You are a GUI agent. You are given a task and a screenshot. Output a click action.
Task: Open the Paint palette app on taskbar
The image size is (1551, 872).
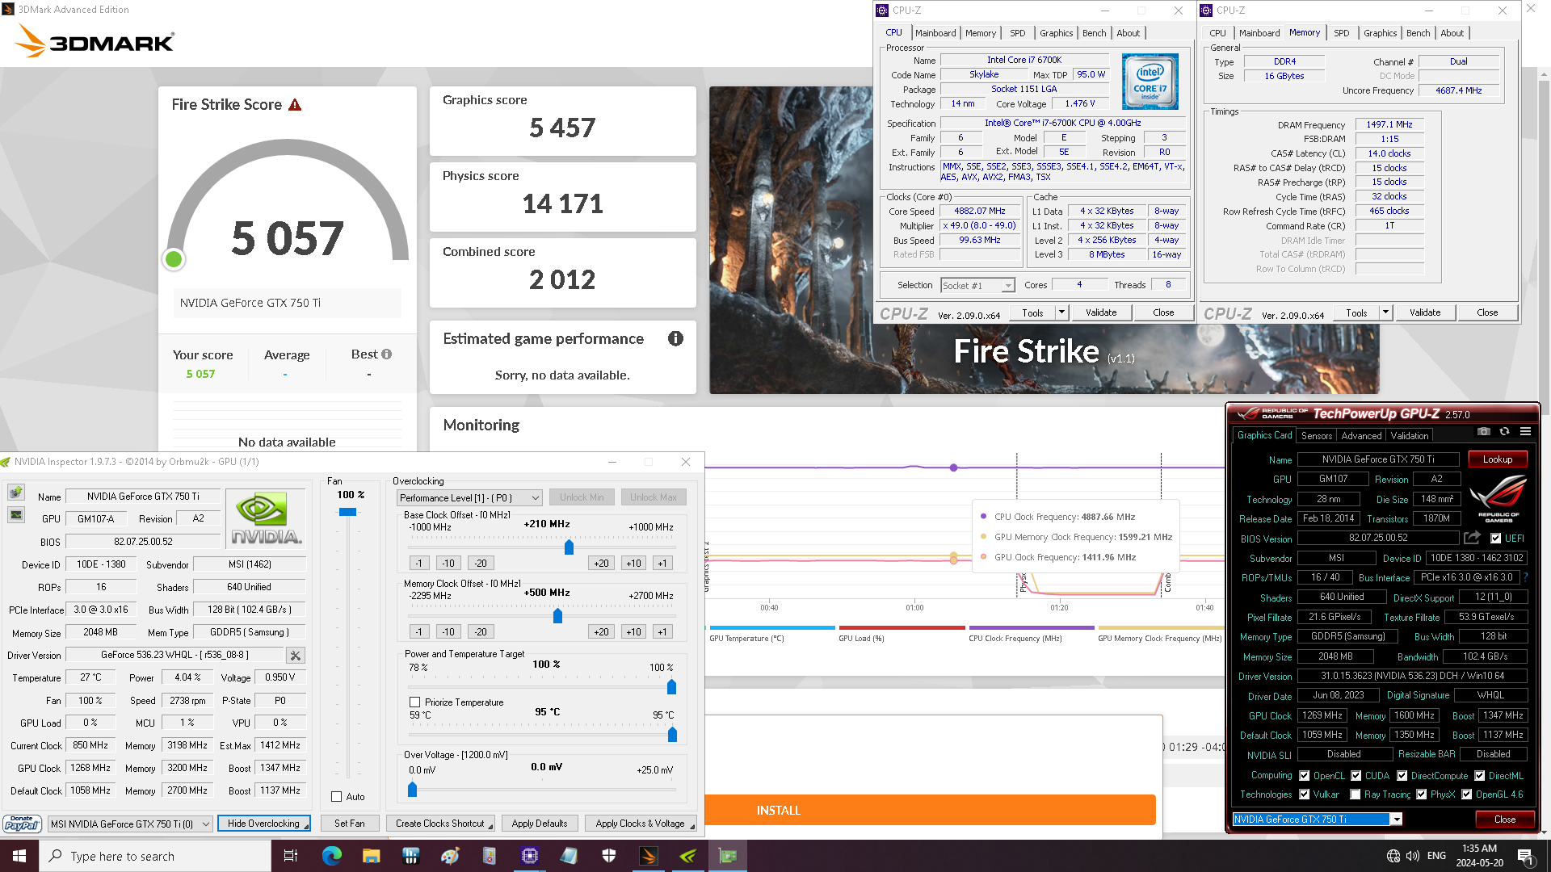(450, 856)
